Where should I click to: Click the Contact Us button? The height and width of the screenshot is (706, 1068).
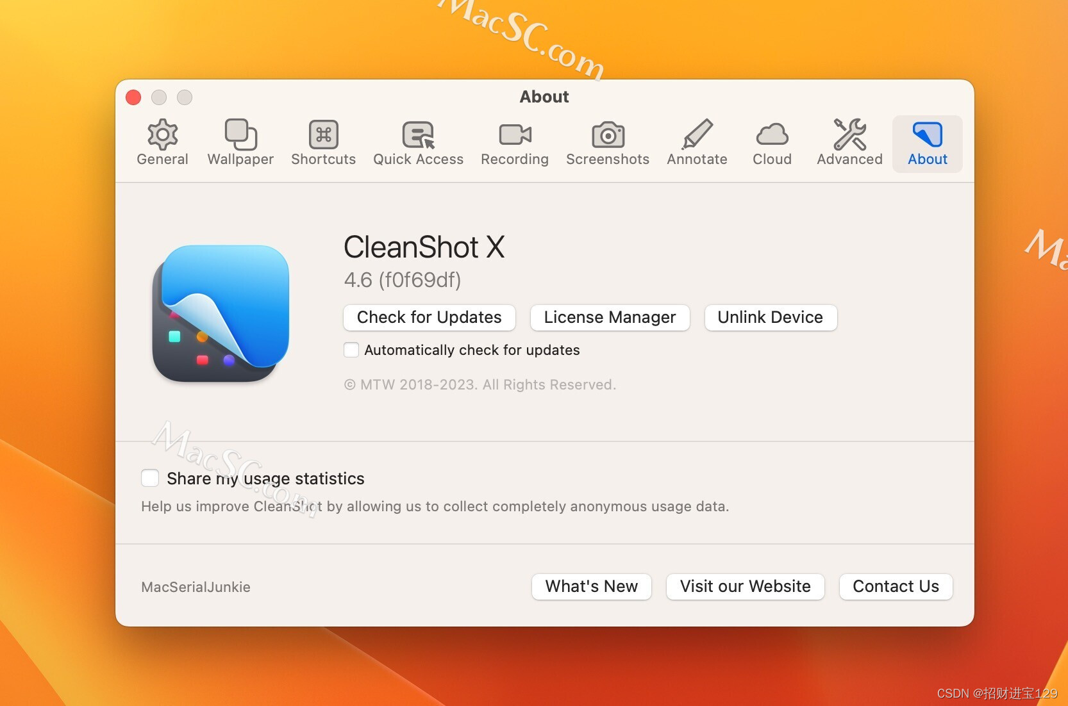tap(896, 586)
